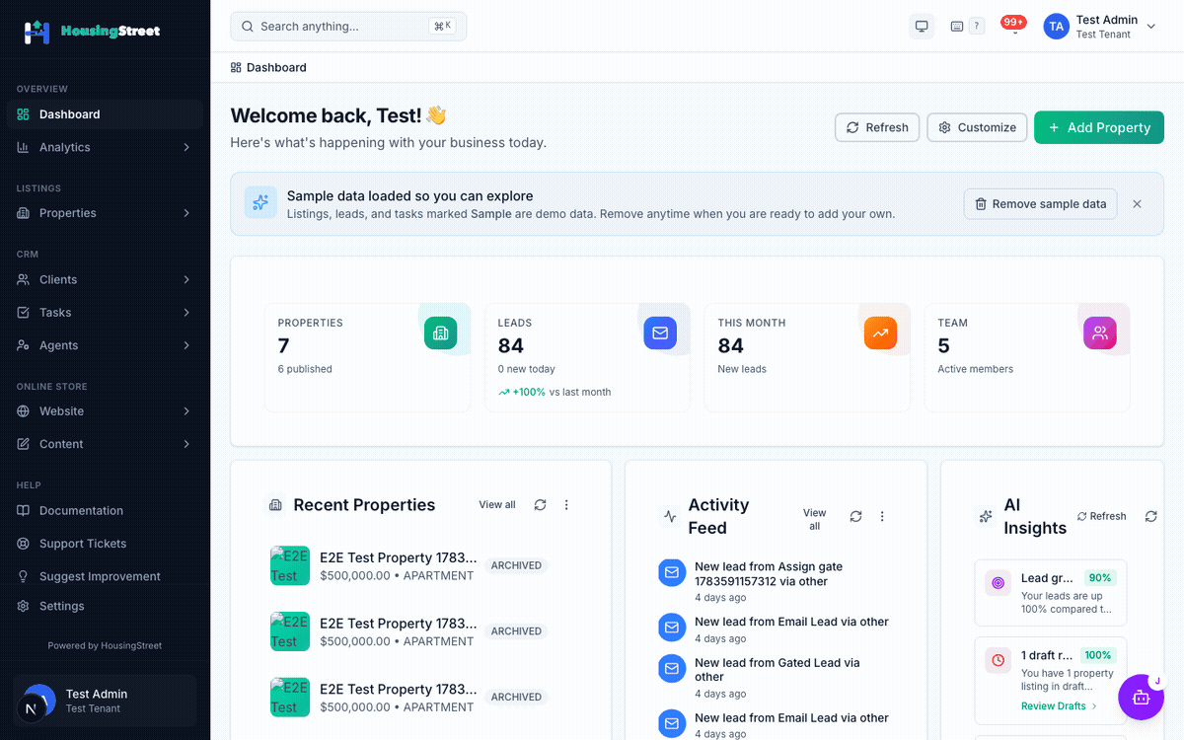Click the Dashboard breadcrumb
Image resolution: width=1184 pixels, height=740 pixels.
coord(268,67)
